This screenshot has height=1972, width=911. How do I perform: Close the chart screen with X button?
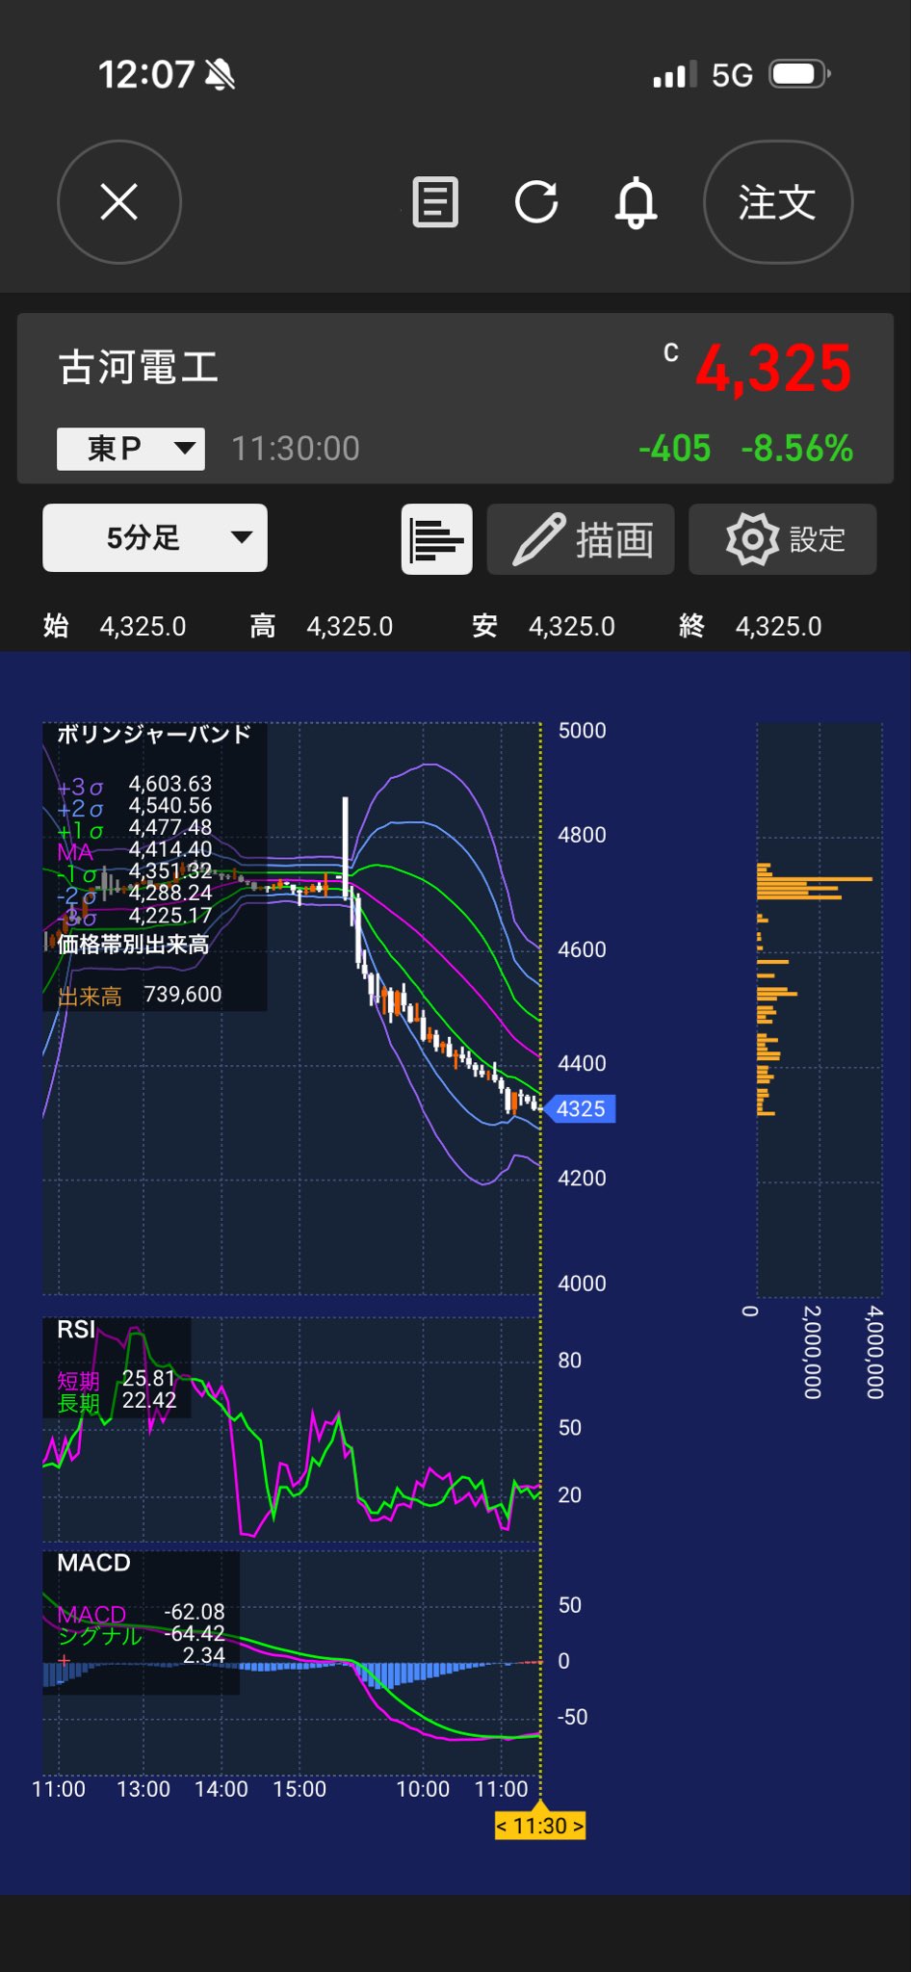[x=119, y=202]
